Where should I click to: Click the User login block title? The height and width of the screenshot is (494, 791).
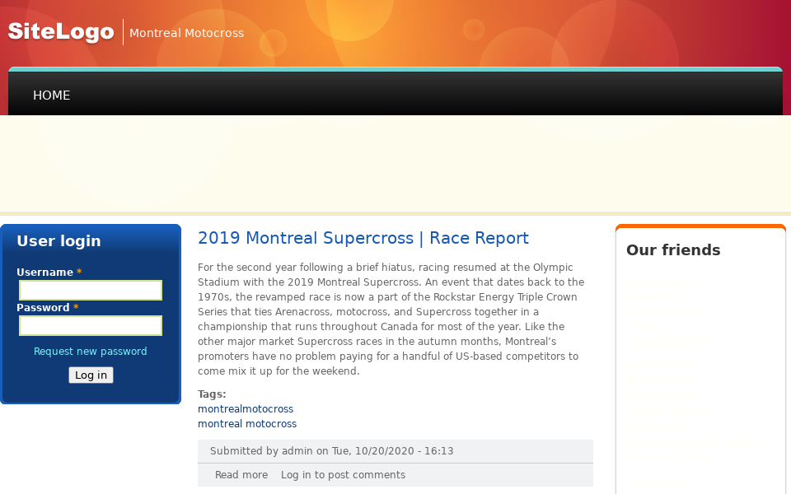click(x=59, y=240)
